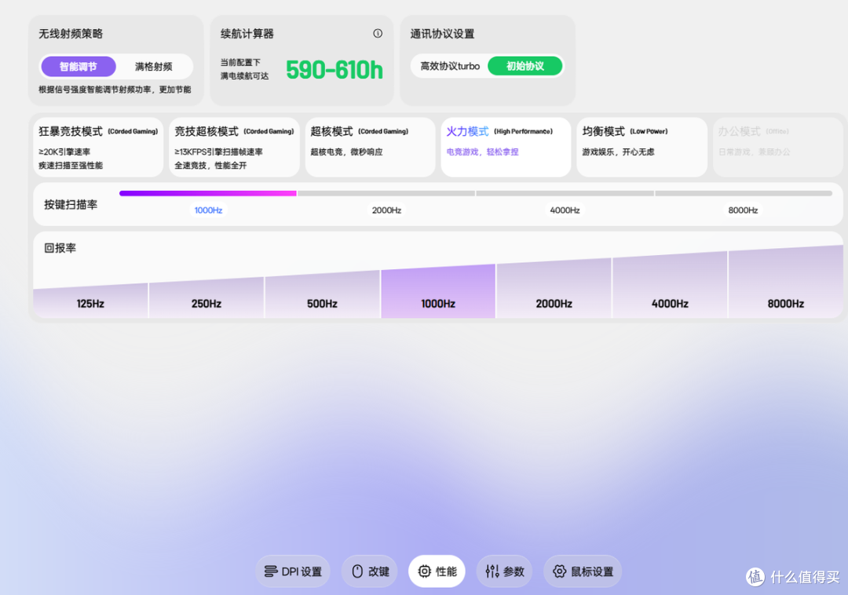Click ≥20K引擎速率 text
This screenshot has height=595, width=848.
coord(64,151)
